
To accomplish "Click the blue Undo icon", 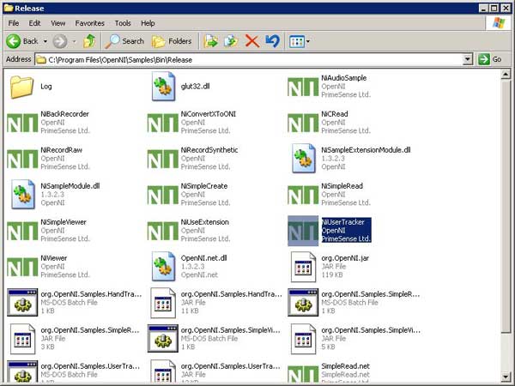I will pos(273,41).
